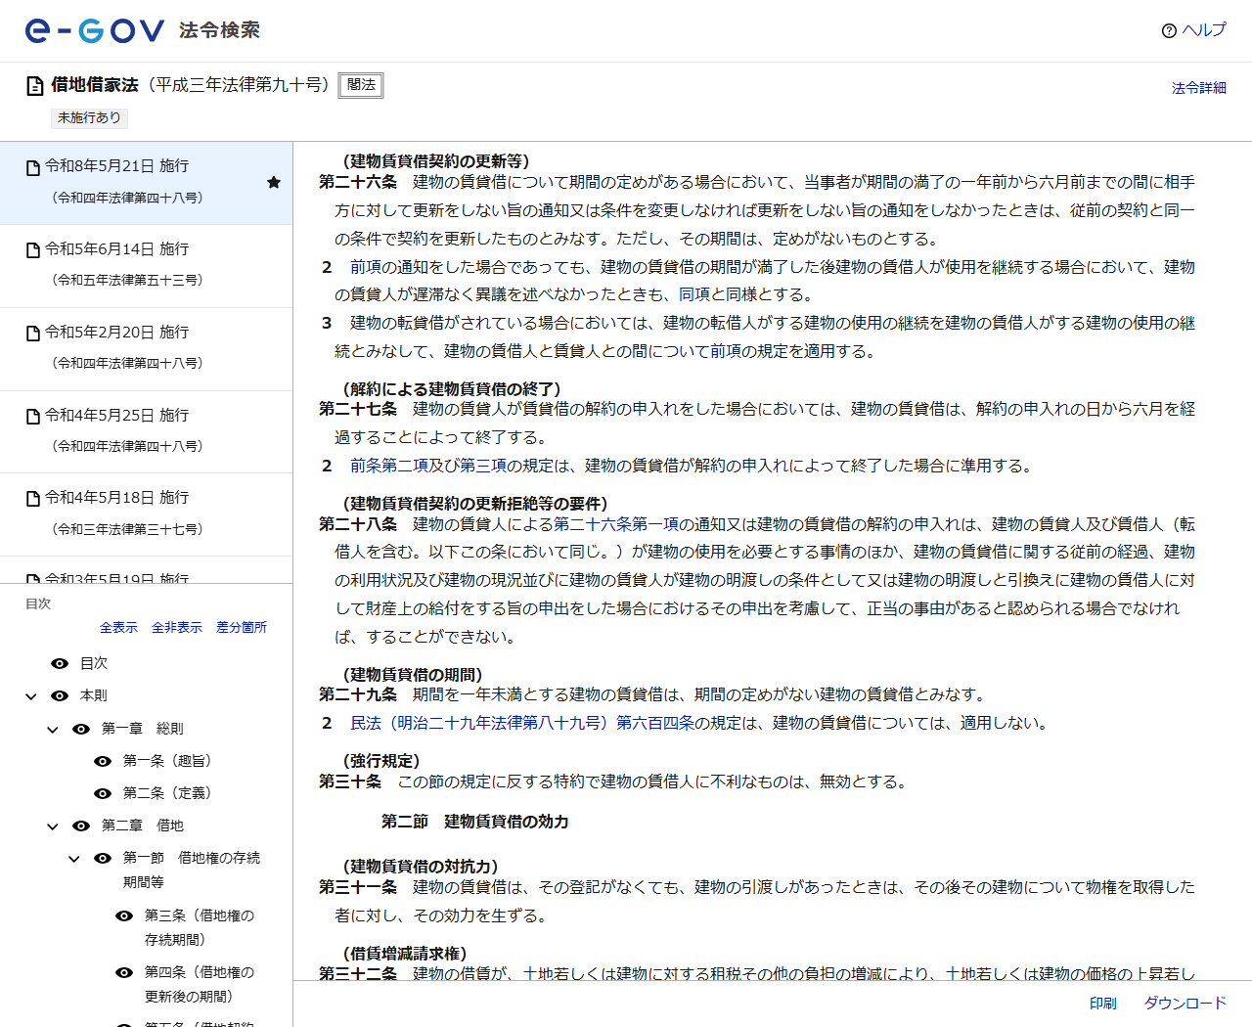Hide 第一章 総則 with its eye icon
This screenshot has height=1027, width=1252.
click(81, 729)
